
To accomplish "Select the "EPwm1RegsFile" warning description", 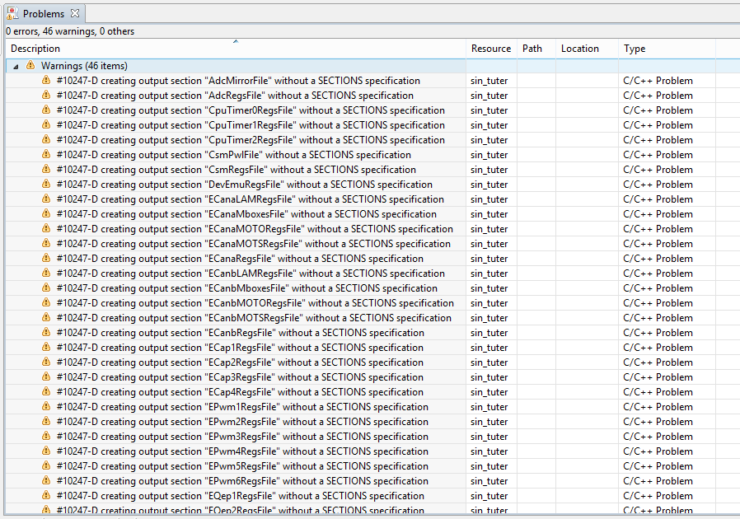I will pyautogui.click(x=242, y=407).
